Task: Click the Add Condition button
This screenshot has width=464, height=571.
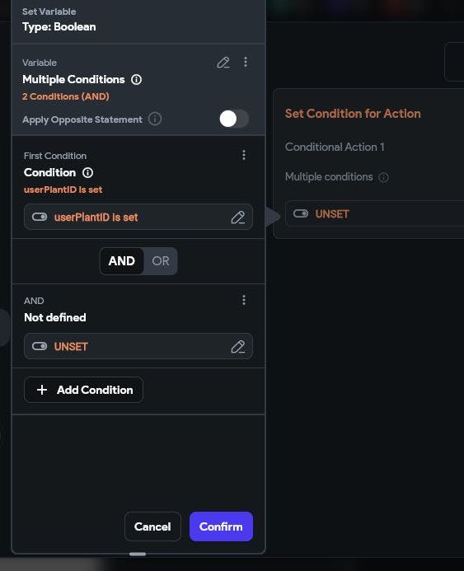Action: pos(83,390)
